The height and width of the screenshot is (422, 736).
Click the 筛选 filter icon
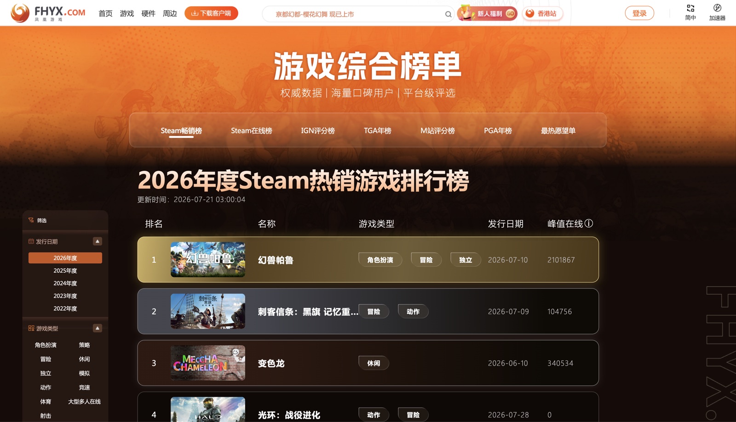(31, 220)
